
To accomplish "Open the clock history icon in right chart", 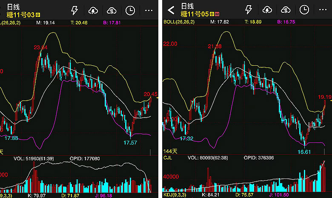I will click(x=304, y=10).
